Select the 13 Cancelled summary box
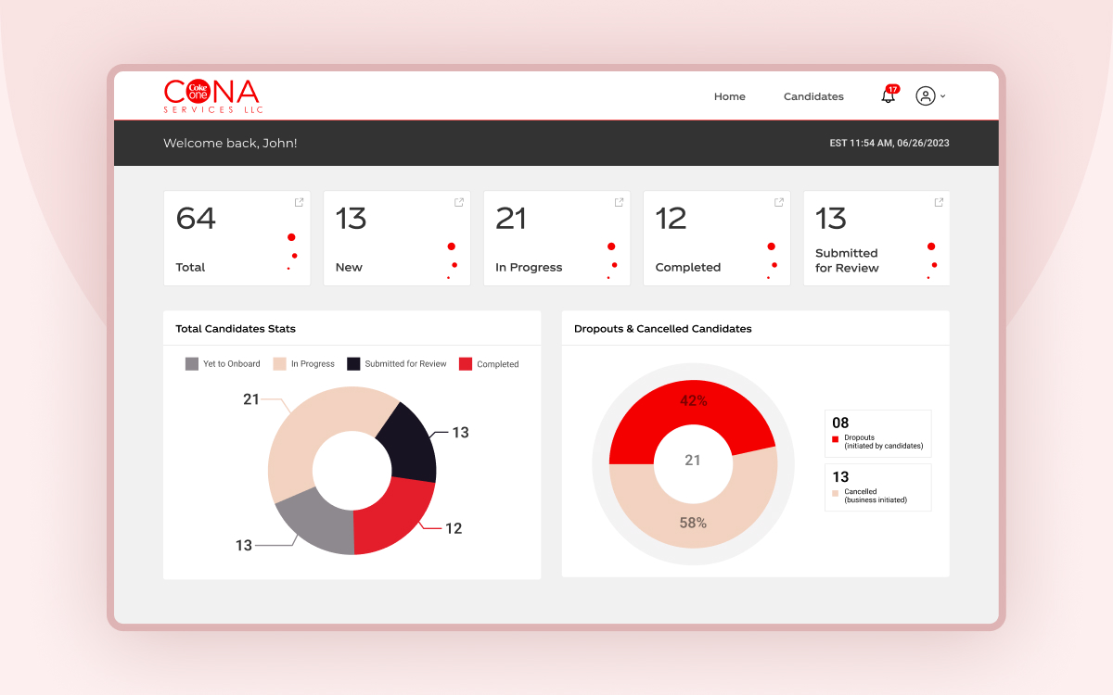Image resolution: width=1113 pixels, height=695 pixels. point(877,487)
